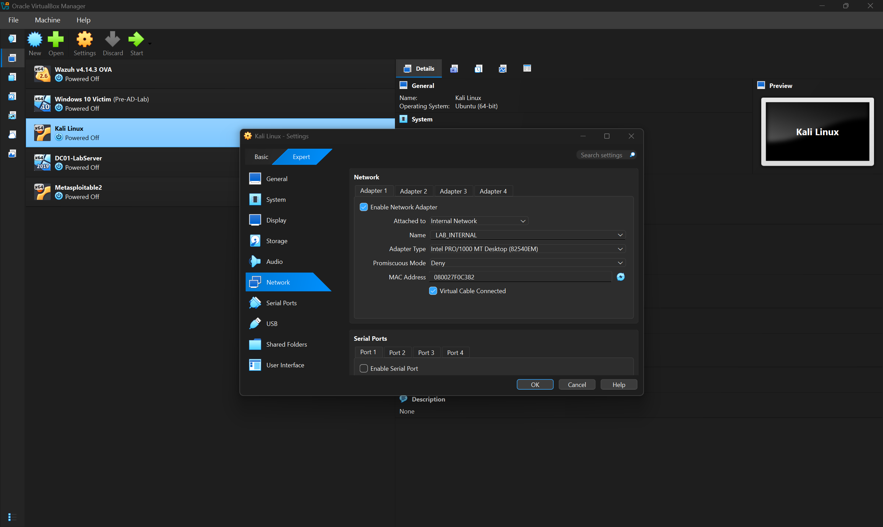Click the green Open toolbar icon
Viewport: 883px width, 527px height.
coord(56,39)
